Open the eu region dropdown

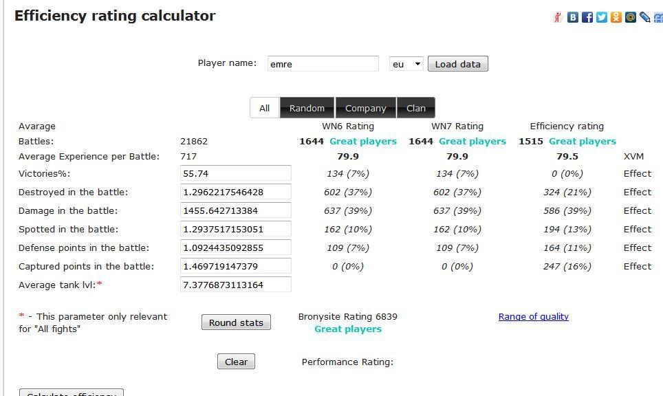point(406,64)
